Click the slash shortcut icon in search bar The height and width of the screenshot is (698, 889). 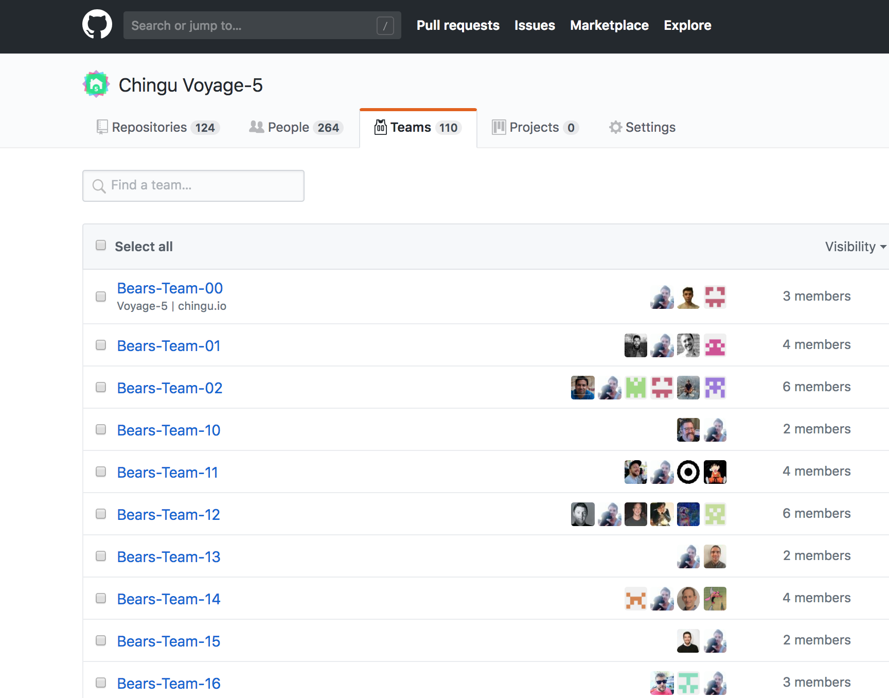point(385,26)
